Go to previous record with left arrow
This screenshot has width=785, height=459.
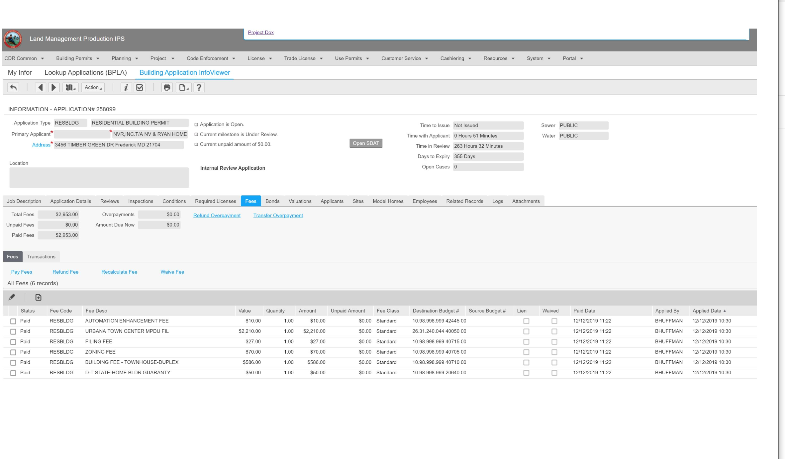[41, 87]
